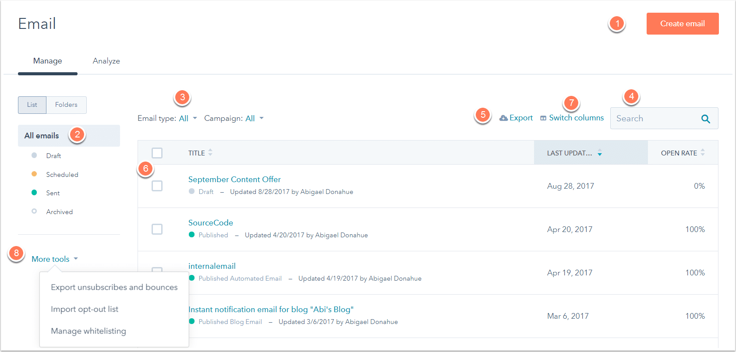
Task: Click the search magnifier icon
Action: 705,119
